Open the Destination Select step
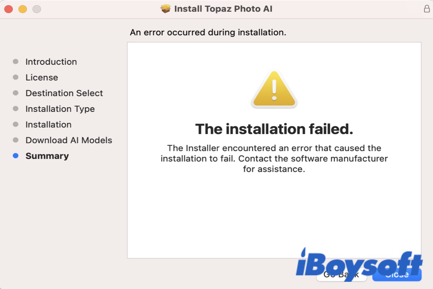 [64, 93]
